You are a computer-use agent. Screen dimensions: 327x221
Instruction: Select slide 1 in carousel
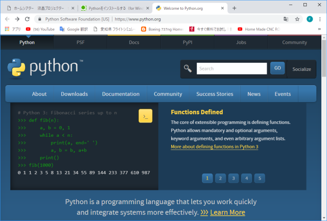coord(207,178)
